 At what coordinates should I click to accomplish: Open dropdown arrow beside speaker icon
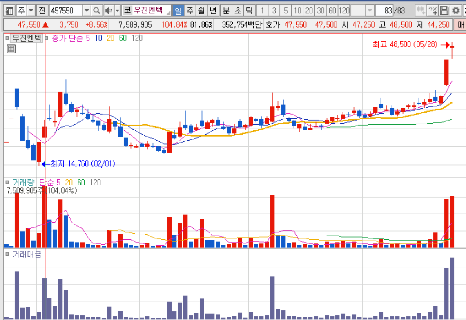pyautogui.click(x=117, y=11)
